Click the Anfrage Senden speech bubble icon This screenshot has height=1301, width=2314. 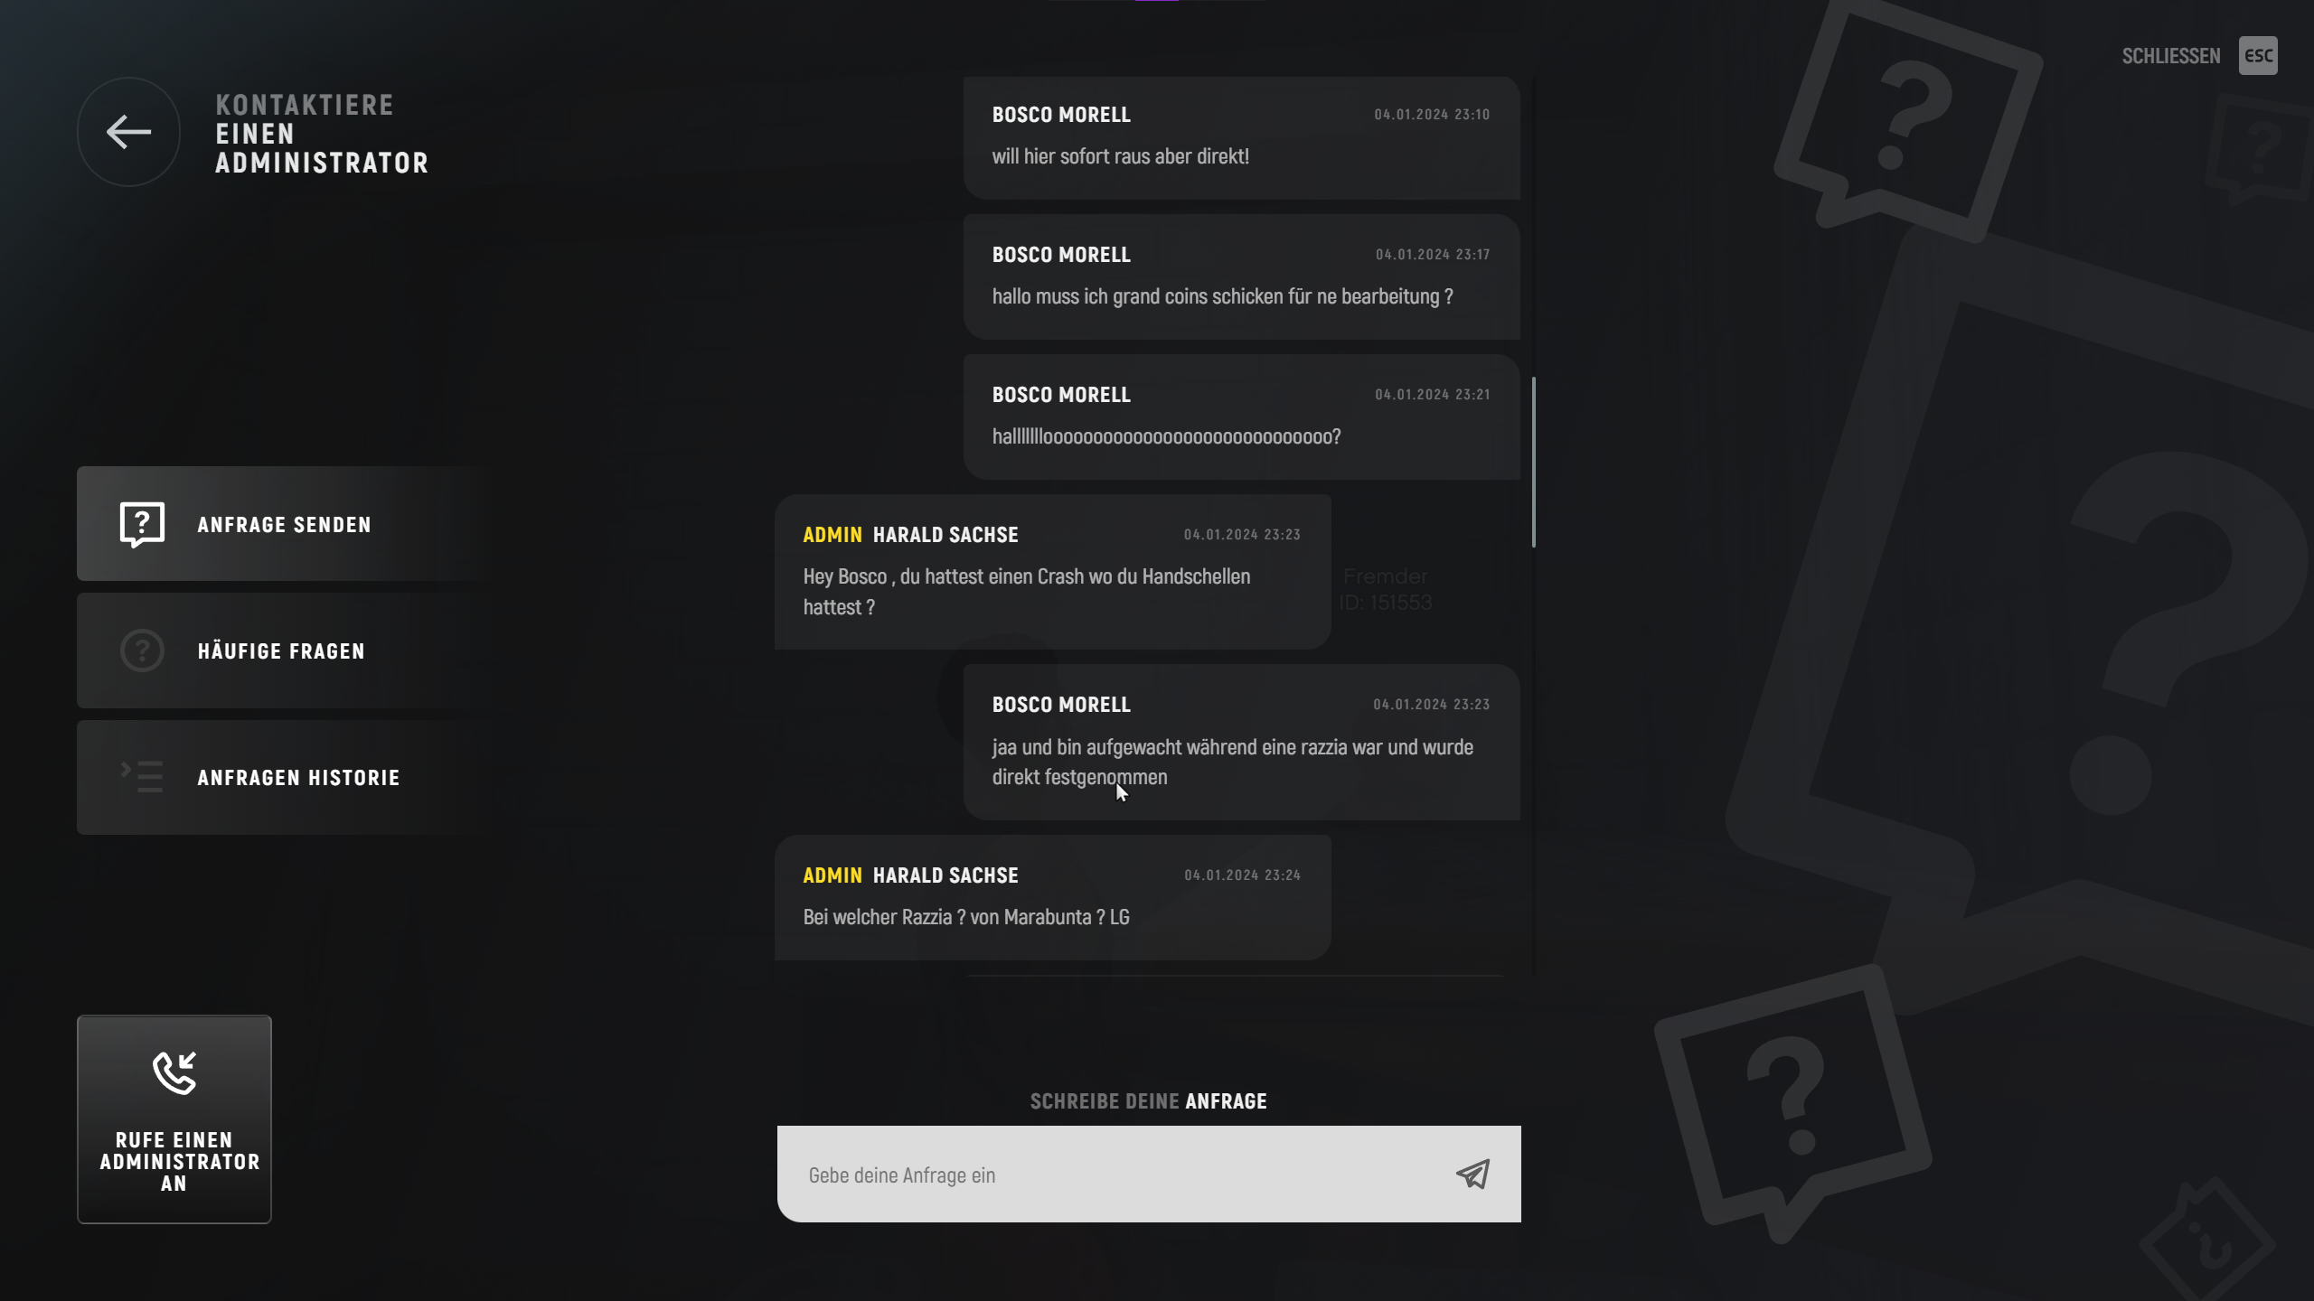click(142, 525)
